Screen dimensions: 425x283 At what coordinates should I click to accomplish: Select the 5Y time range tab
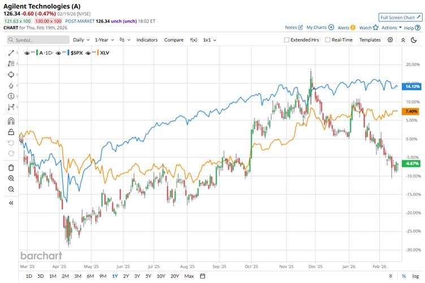[148, 276]
